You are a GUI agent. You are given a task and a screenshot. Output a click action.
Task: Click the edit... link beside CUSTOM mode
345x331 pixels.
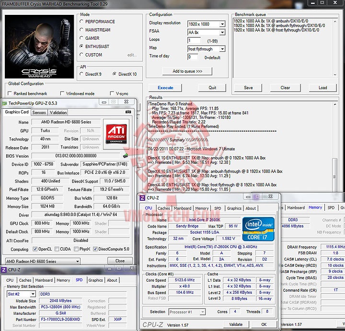[132, 55]
